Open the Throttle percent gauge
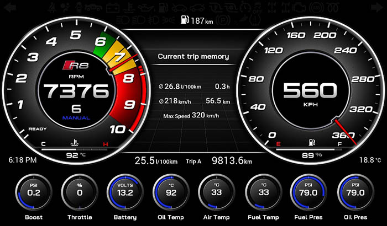 (80, 192)
